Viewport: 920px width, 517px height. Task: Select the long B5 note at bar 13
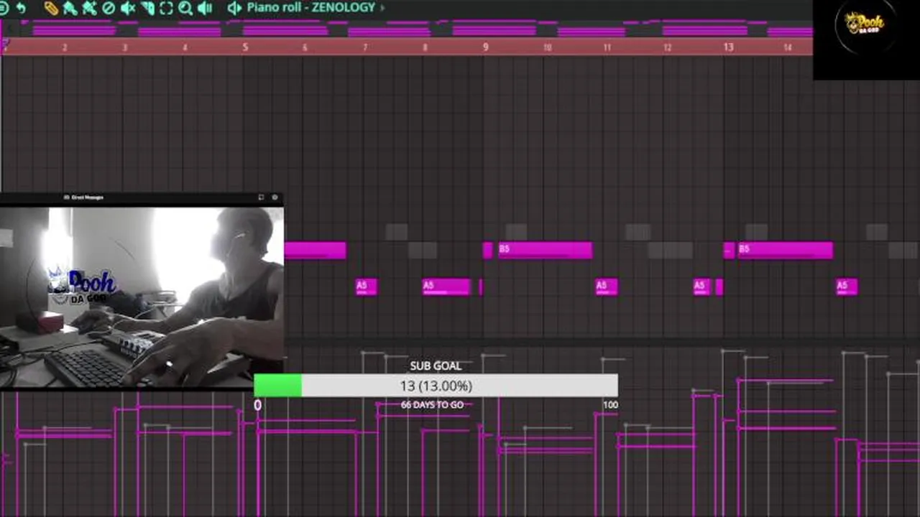point(785,250)
